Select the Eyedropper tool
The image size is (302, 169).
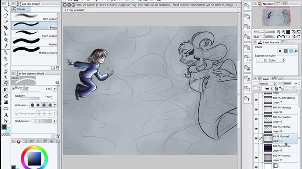pyautogui.click(x=6, y=46)
